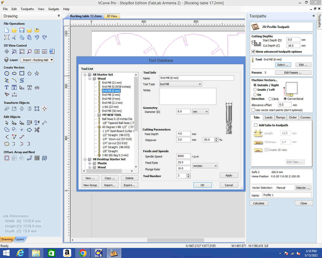The height and width of the screenshot is (258, 322).
Task: Open the Job Setup icon
Action: [x=7, y=37]
